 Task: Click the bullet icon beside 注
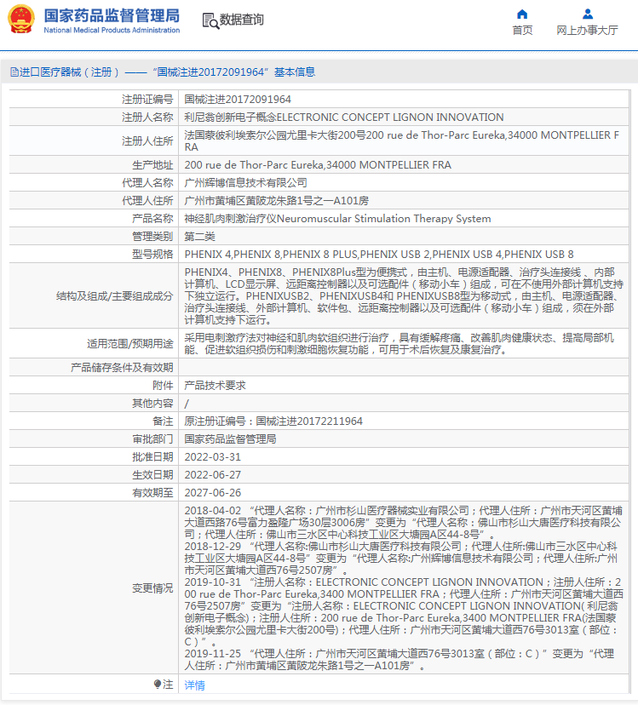tap(158, 685)
